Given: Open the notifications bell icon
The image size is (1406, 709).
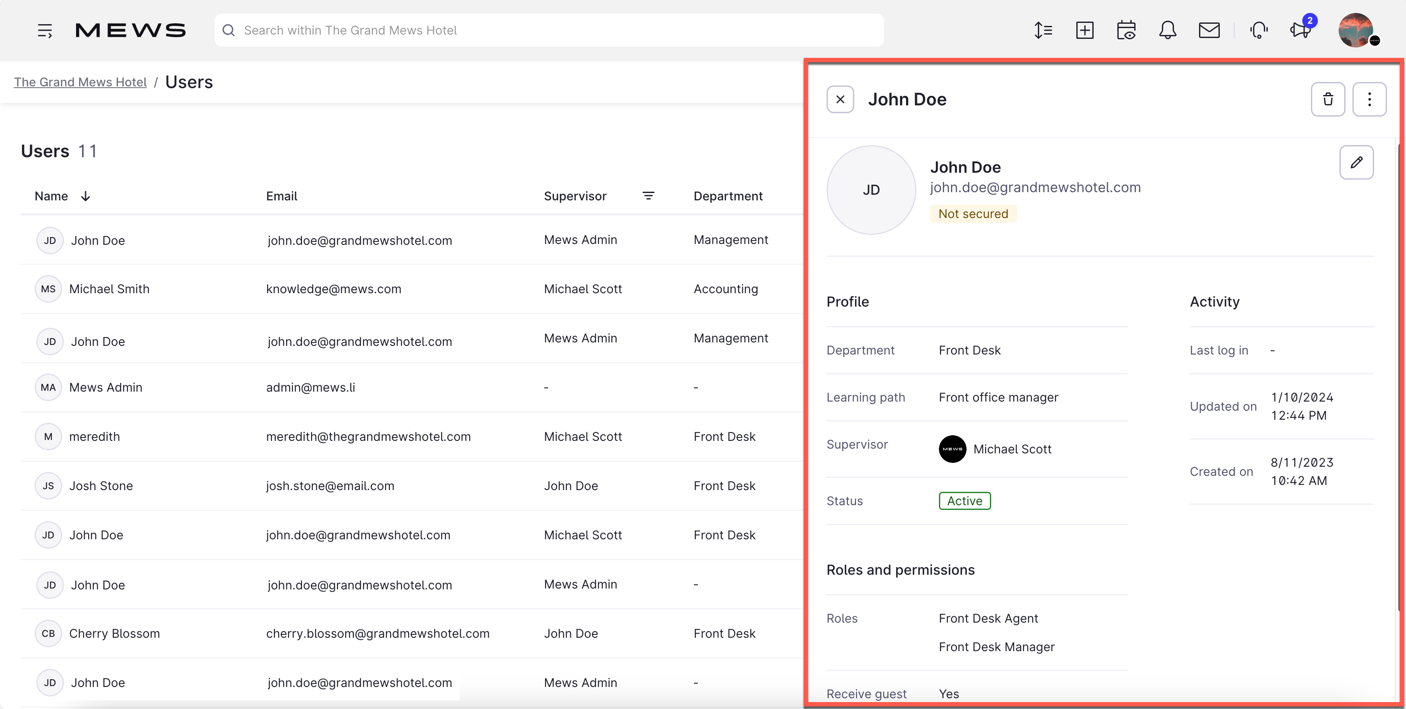Looking at the screenshot, I should [1168, 30].
